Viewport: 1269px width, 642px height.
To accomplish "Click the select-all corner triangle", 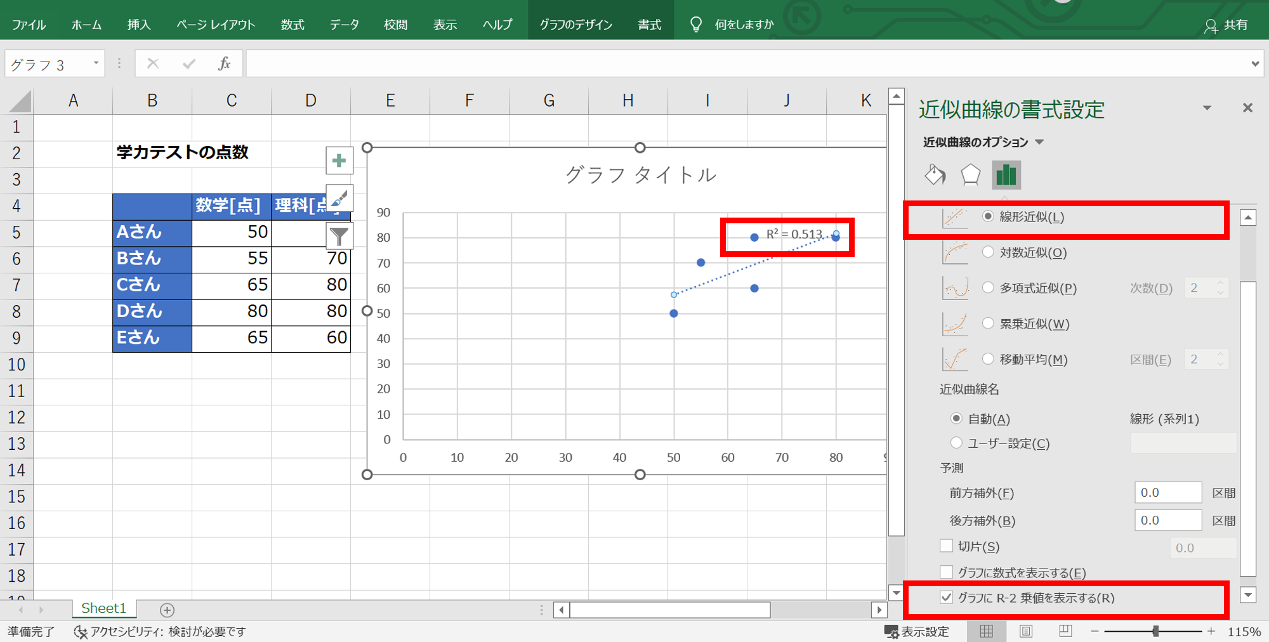I will [x=19, y=102].
